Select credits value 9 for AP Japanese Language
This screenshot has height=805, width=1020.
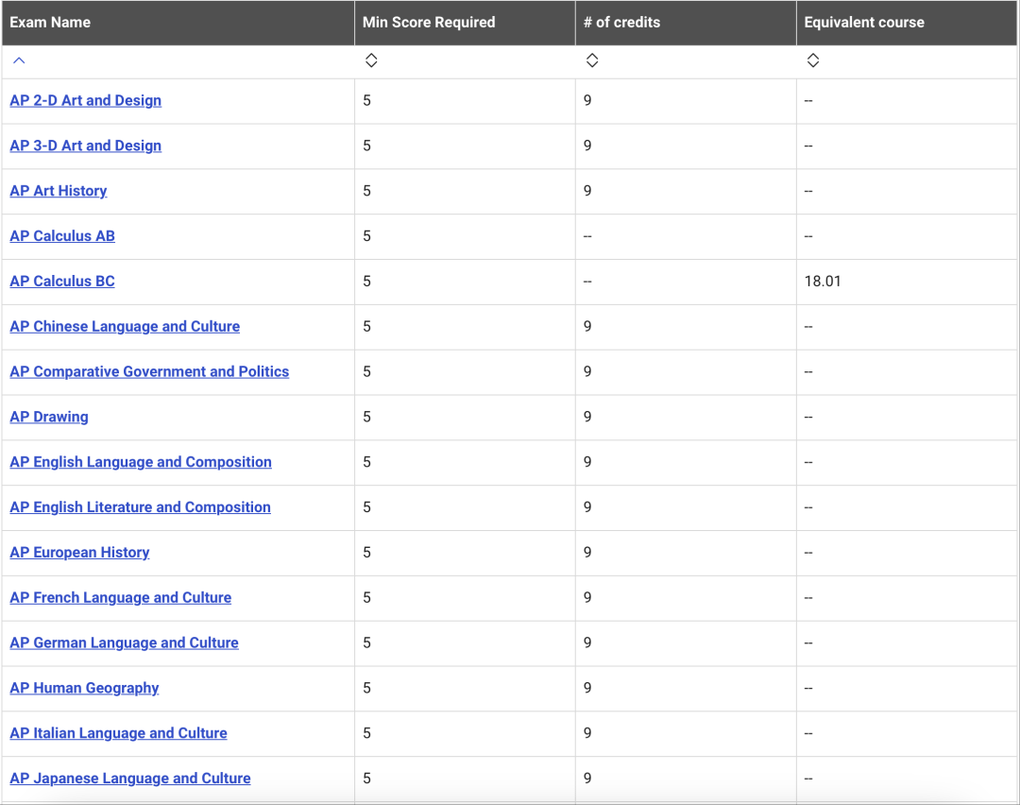click(587, 779)
